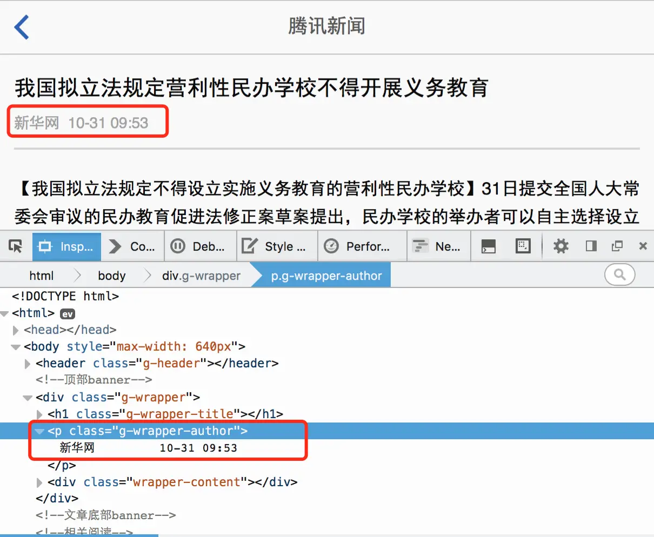Toggle the split console icon
The height and width of the screenshot is (537, 654).
[489, 246]
